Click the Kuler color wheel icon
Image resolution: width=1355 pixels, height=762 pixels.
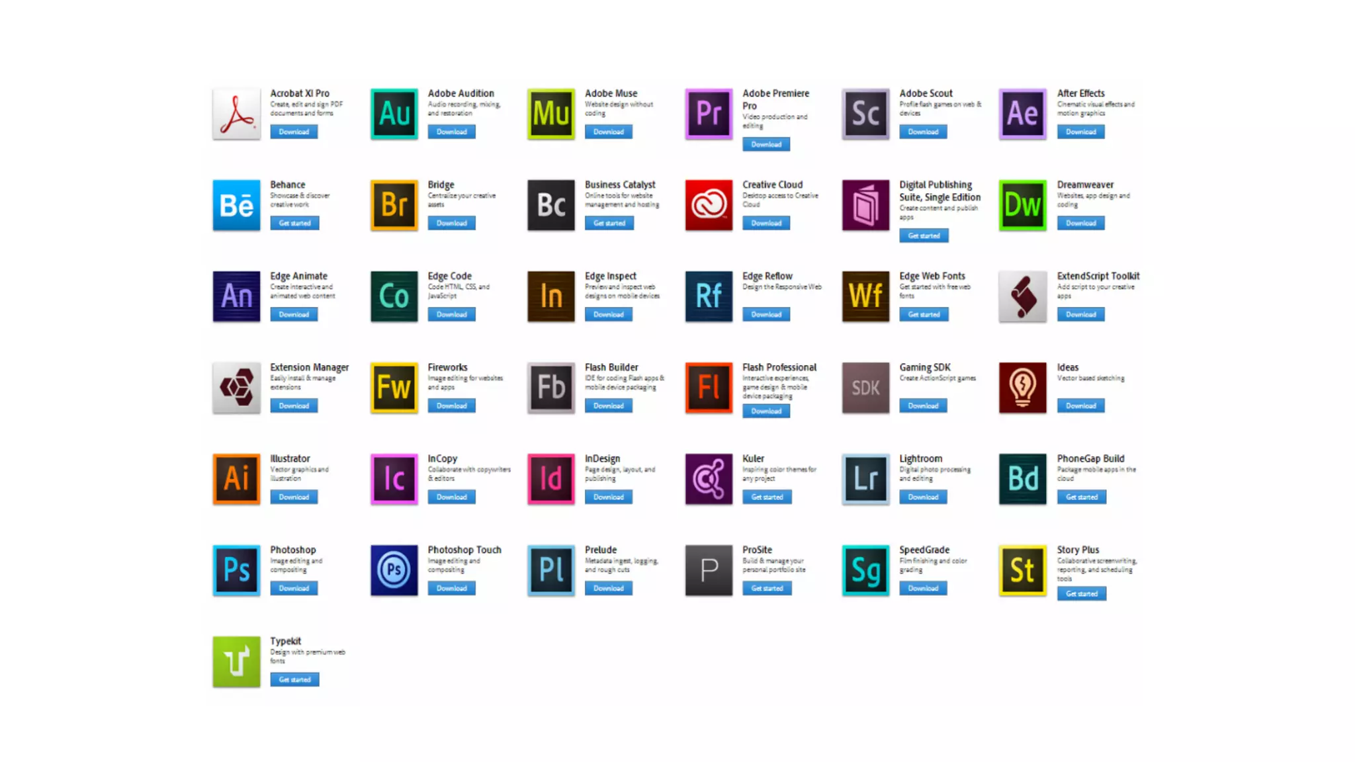click(709, 479)
